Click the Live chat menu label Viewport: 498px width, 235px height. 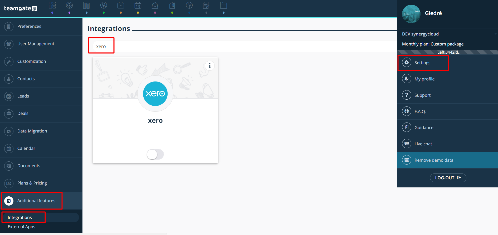click(423, 144)
